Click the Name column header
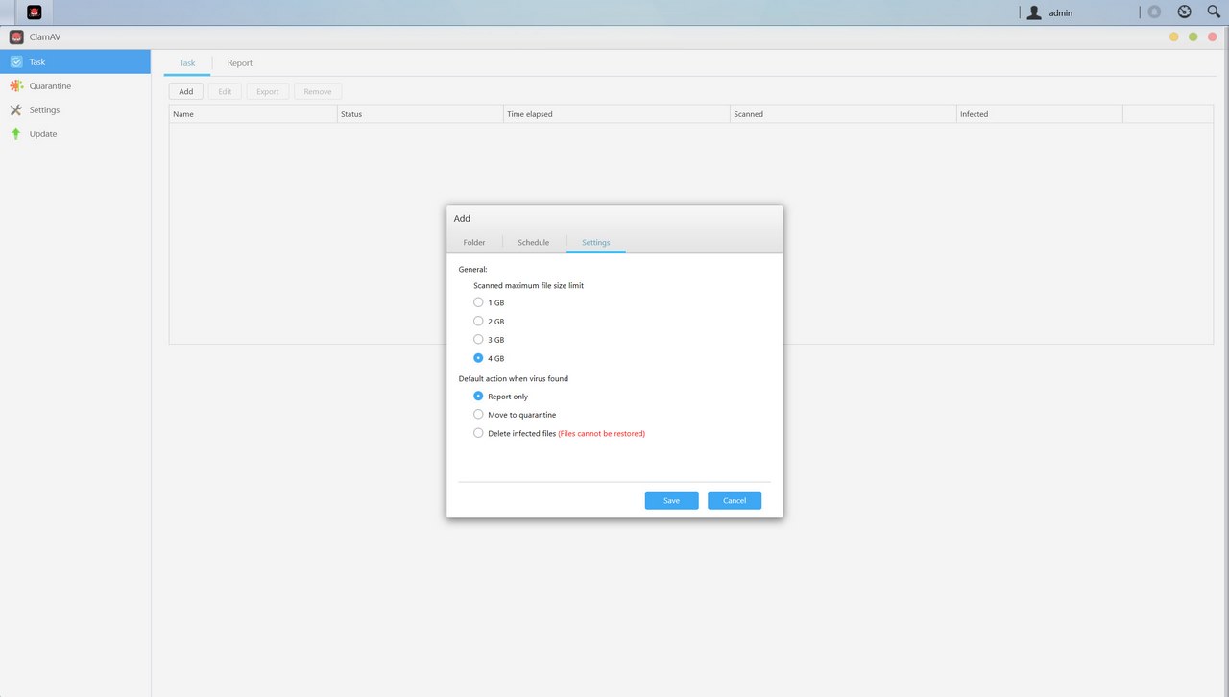Image resolution: width=1229 pixels, height=697 pixels. pos(253,114)
